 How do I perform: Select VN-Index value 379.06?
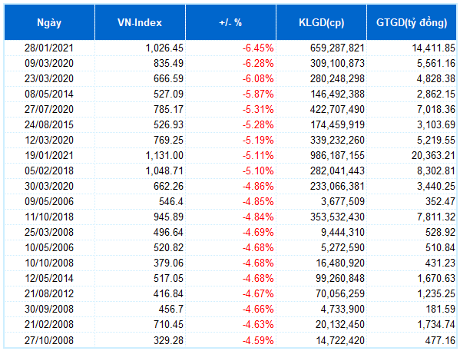[168, 263]
